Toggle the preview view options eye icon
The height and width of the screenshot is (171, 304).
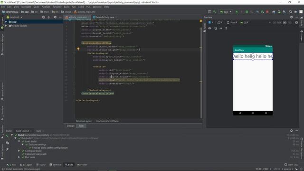click(209, 28)
